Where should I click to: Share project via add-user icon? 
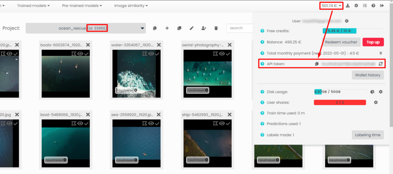click(204, 28)
